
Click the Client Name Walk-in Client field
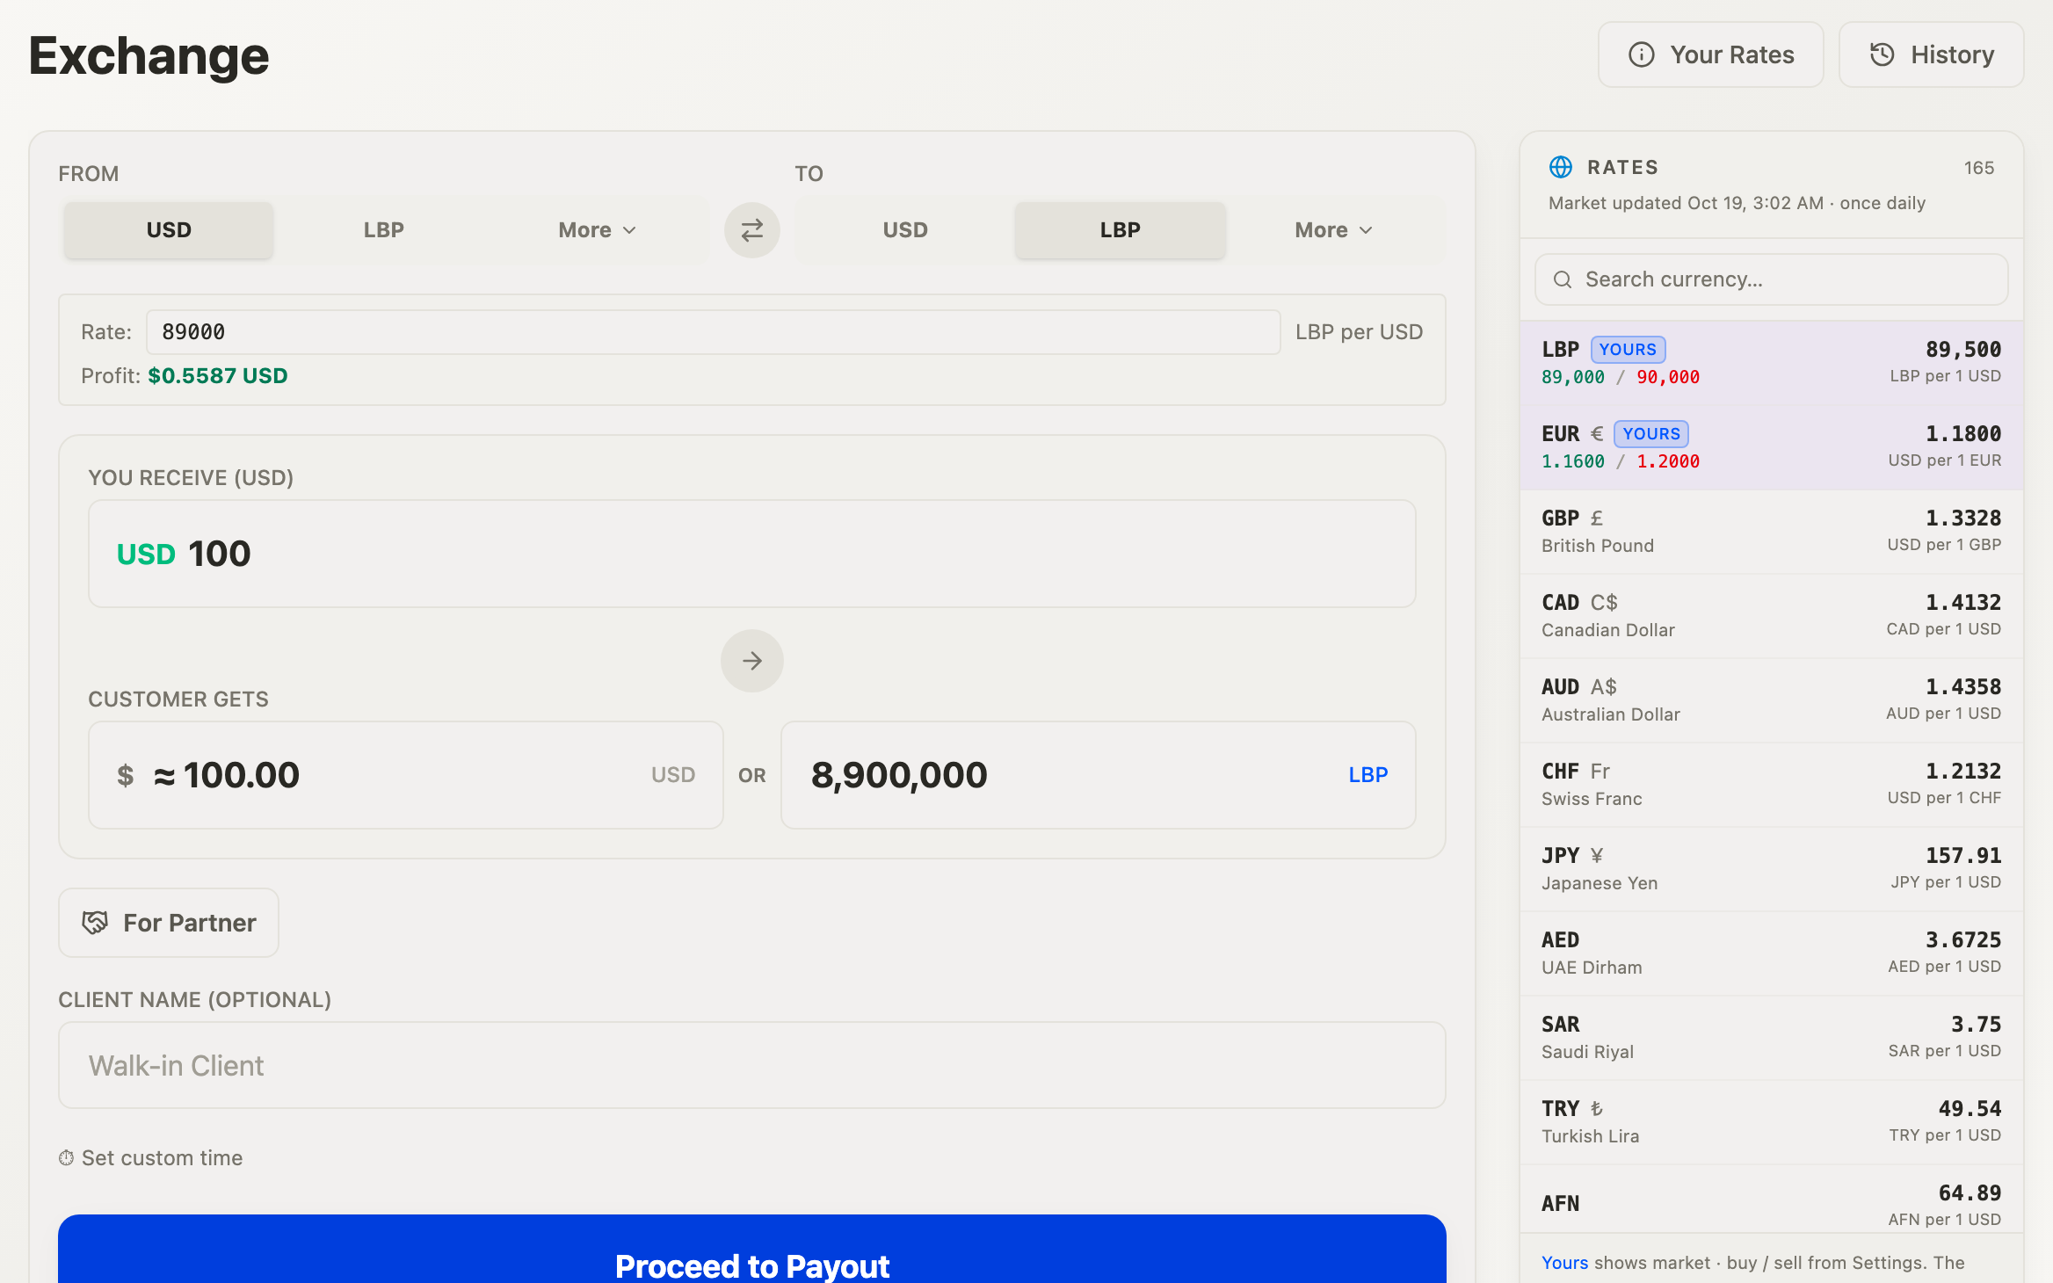(x=752, y=1065)
